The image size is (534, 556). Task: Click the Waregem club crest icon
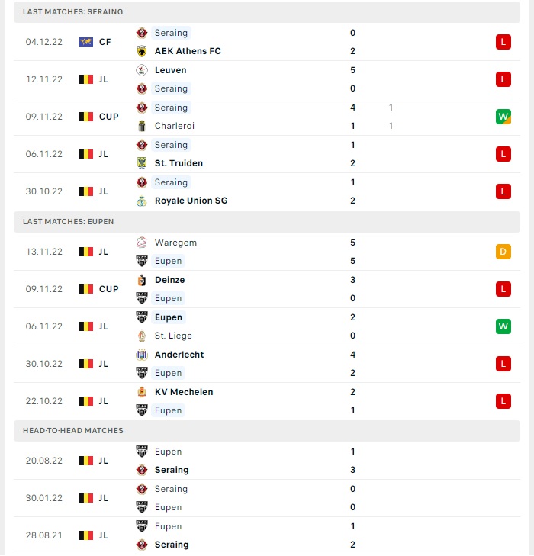(x=142, y=243)
